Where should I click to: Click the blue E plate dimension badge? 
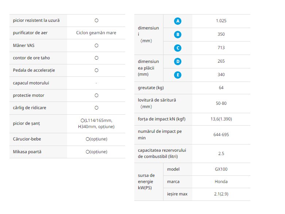[x=178, y=75]
